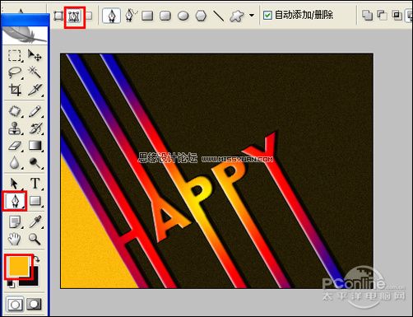The height and width of the screenshot is (317, 413).
Task: Select the Lasso tool
Action: pos(15,72)
